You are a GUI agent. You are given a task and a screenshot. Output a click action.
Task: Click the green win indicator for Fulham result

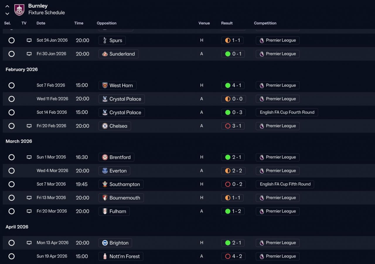click(228, 211)
